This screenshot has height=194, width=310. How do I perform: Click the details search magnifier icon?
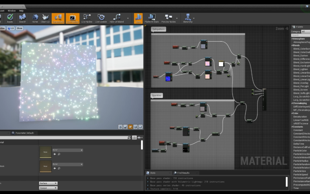[129, 138]
